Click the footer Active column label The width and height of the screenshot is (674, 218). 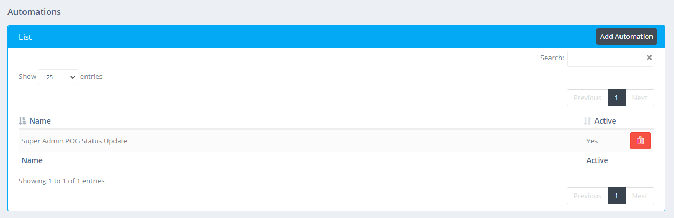click(597, 160)
